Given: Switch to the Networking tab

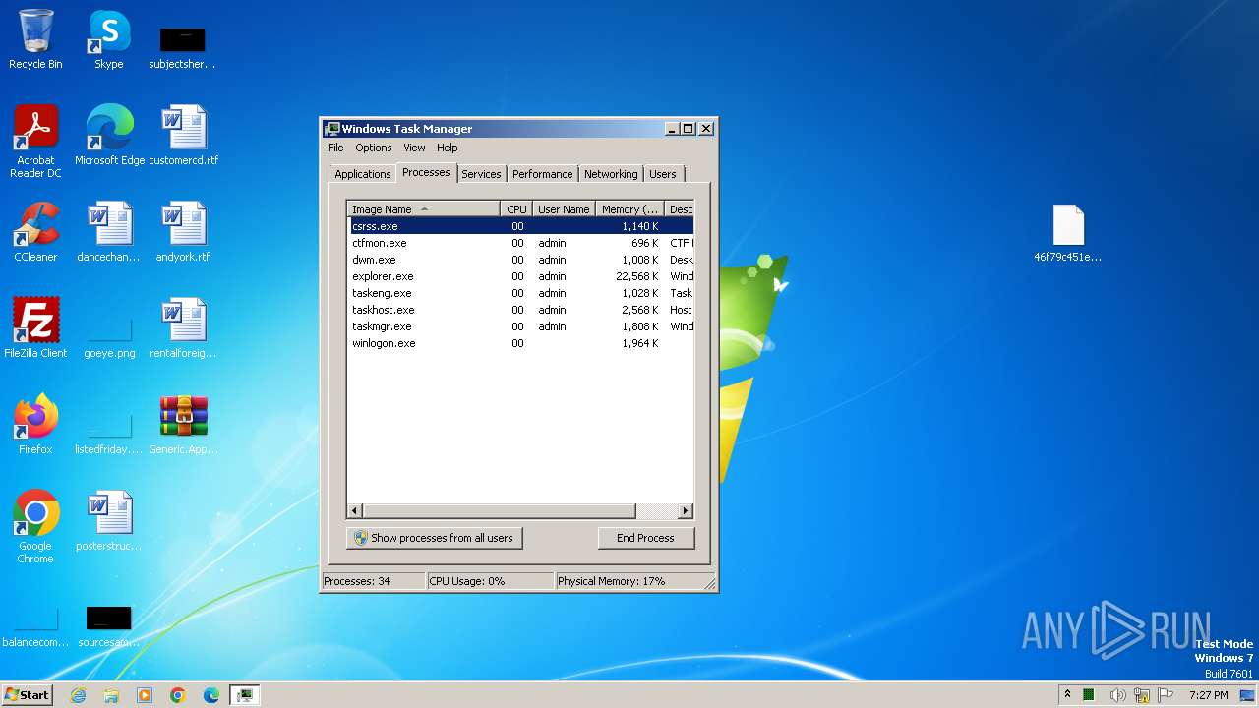Looking at the screenshot, I should pyautogui.click(x=611, y=174).
